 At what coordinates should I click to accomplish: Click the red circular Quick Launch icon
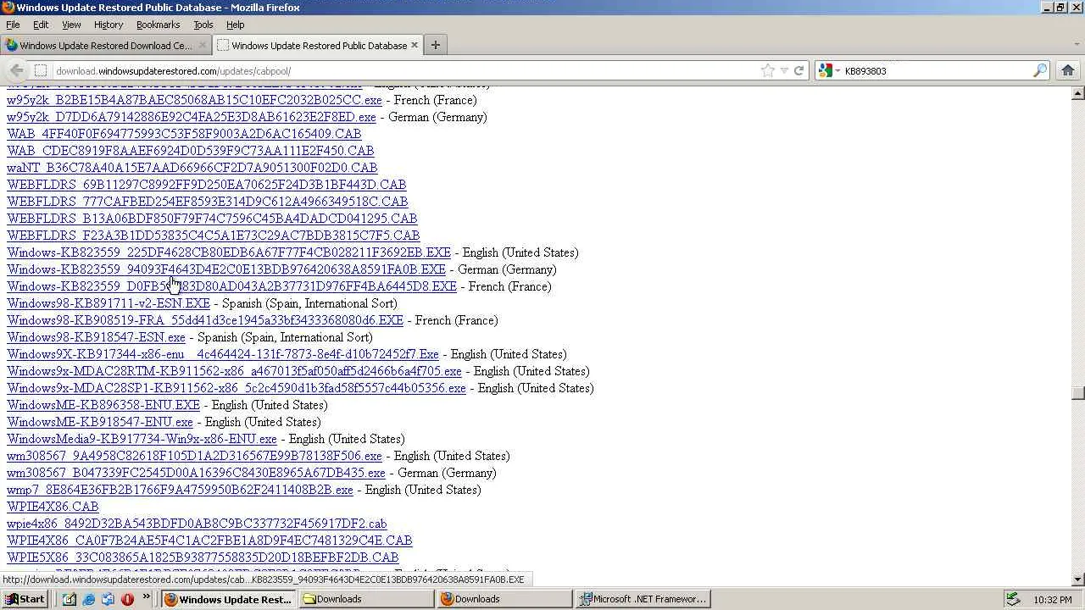[127, 599]
